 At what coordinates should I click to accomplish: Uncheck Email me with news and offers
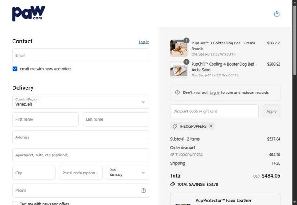click(15, 69)
